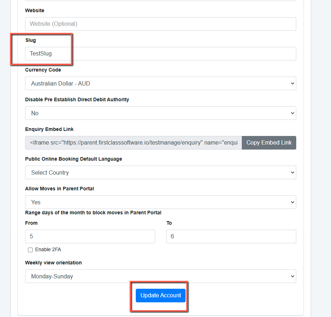This screenshot has height=317, width=331.
Task: Open the Currency Code dropdown
Action: pyautogui.click(x=160, y=83)
